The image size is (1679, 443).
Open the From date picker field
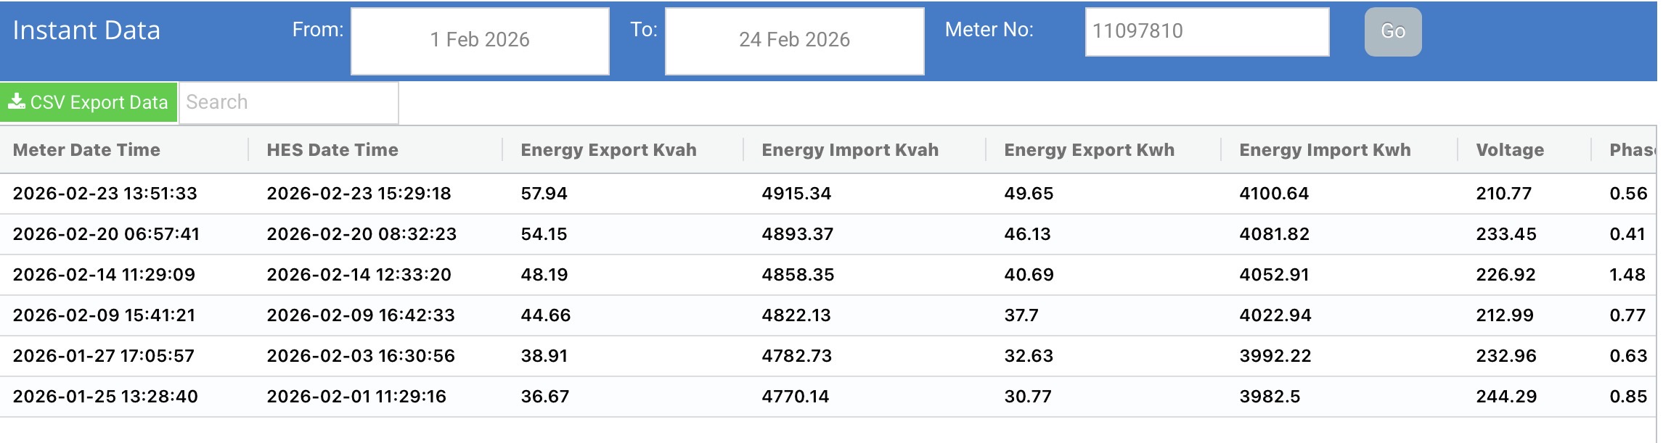pyautogui.click(x=480, y=41)
